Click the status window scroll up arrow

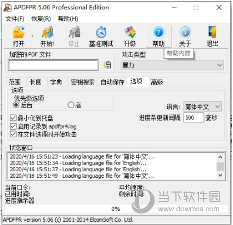(x=220, y=157)
